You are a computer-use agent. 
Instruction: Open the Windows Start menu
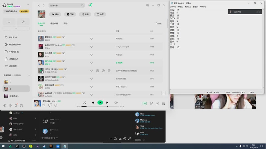tap(3, 146)
